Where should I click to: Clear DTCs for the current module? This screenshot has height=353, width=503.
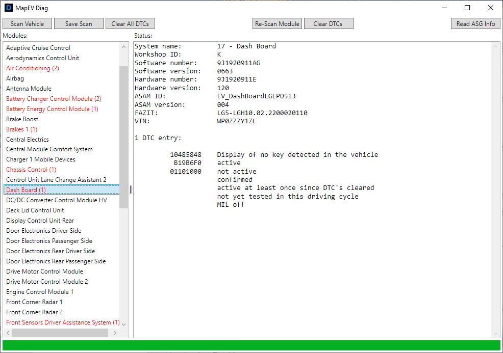coord(328,24)
